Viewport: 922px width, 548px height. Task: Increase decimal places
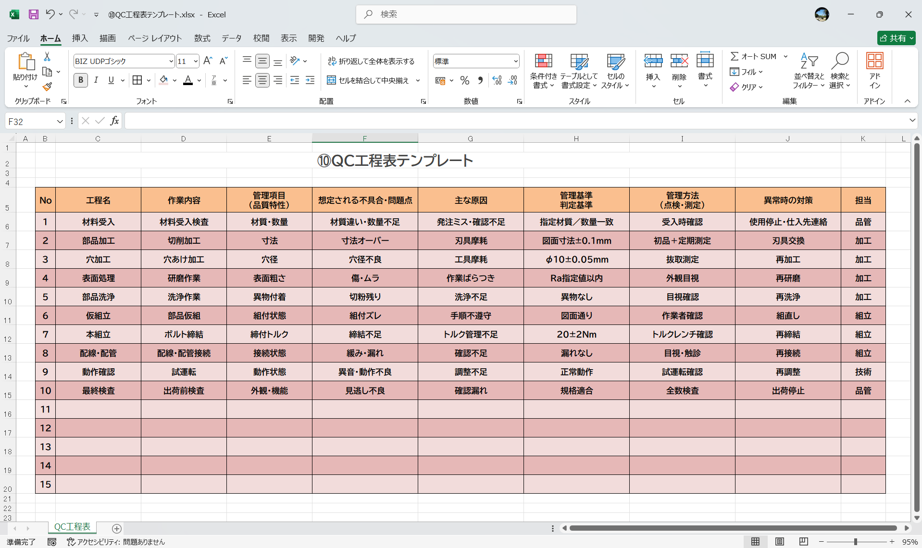click(497, 80)
